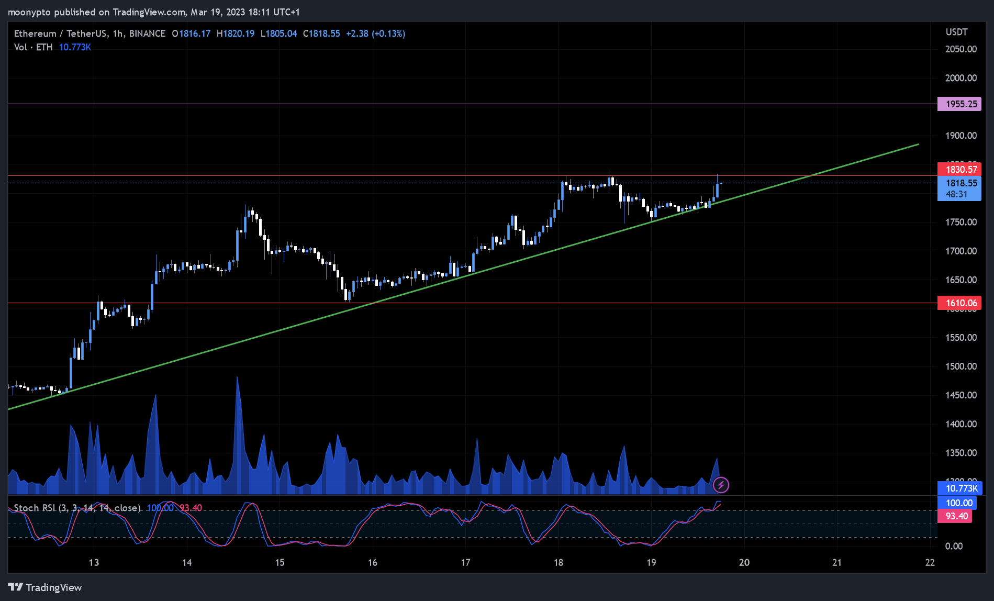The width and height of the screenshot is (994, 601).
Task: Click date 17 on the time axis
Action: [x=465, y=562]
